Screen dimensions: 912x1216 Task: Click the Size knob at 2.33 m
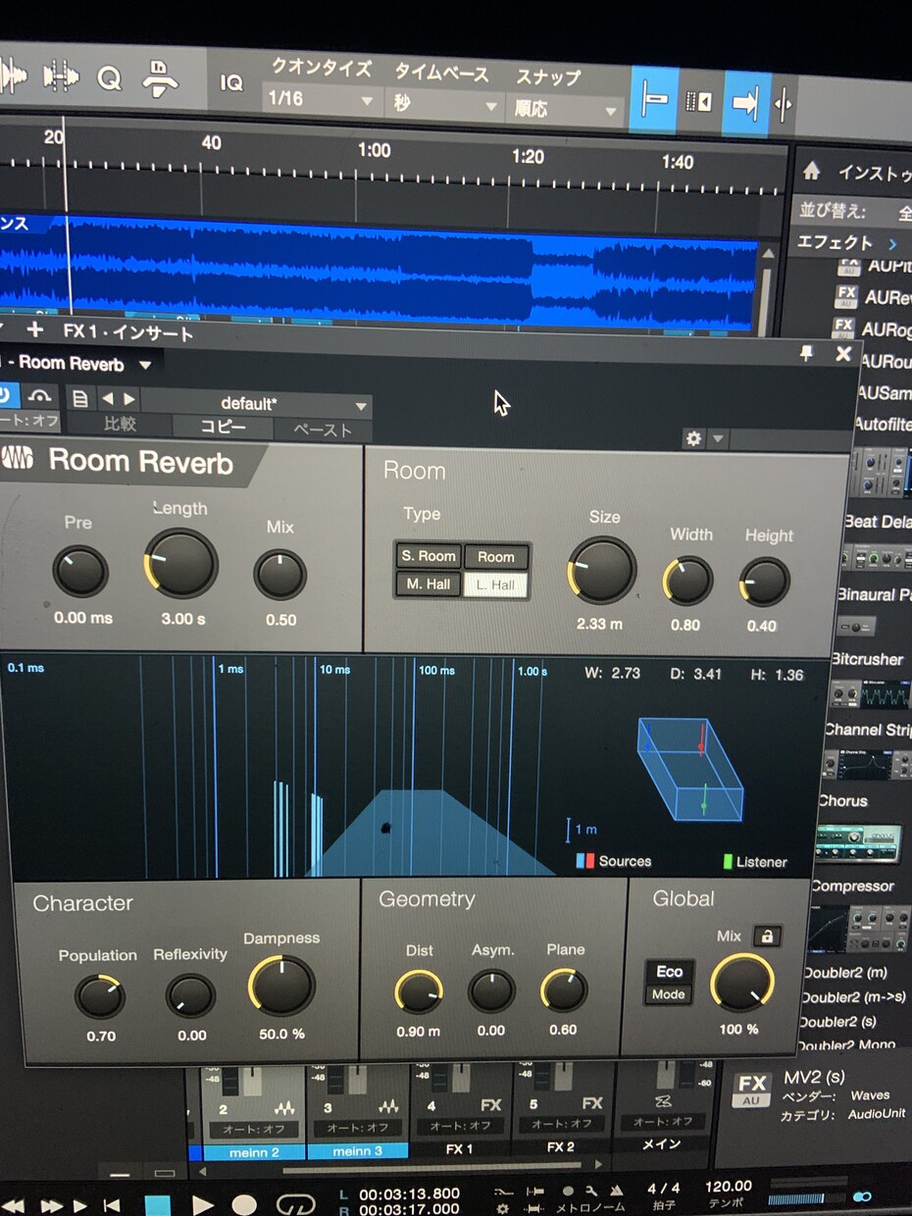coord(602,571)
